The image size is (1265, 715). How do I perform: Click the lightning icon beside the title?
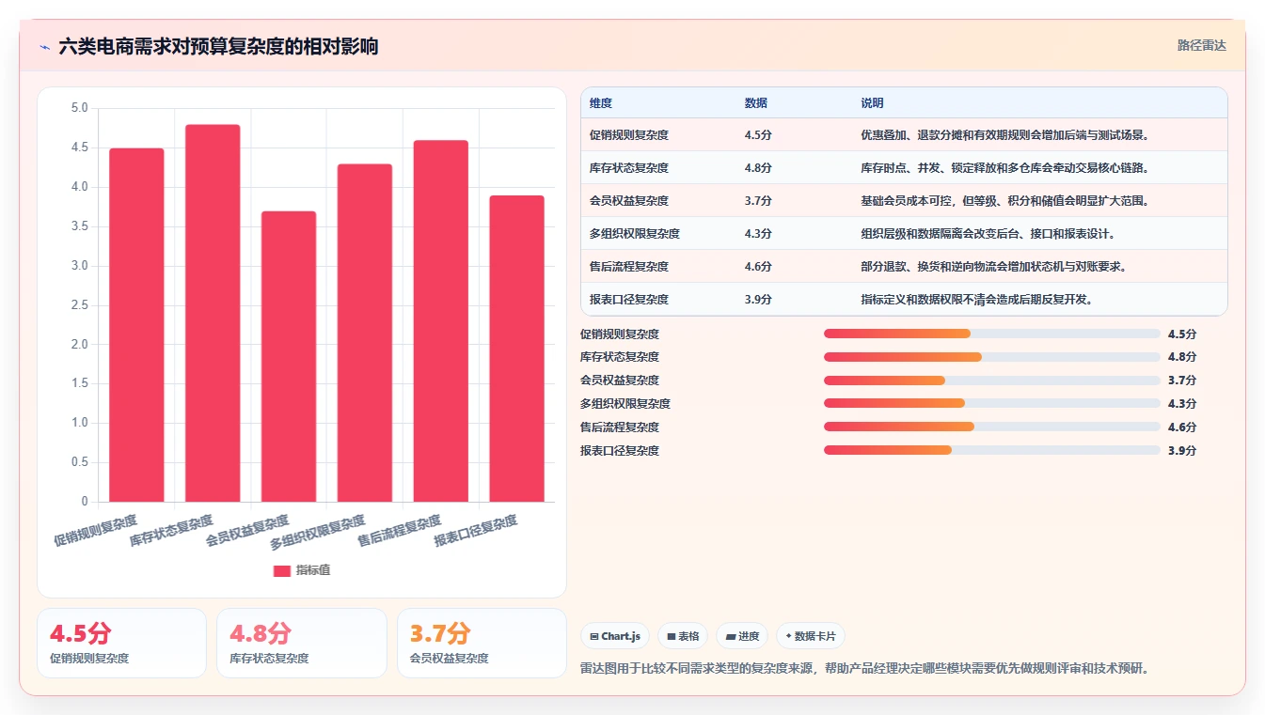tap(45, 47)
